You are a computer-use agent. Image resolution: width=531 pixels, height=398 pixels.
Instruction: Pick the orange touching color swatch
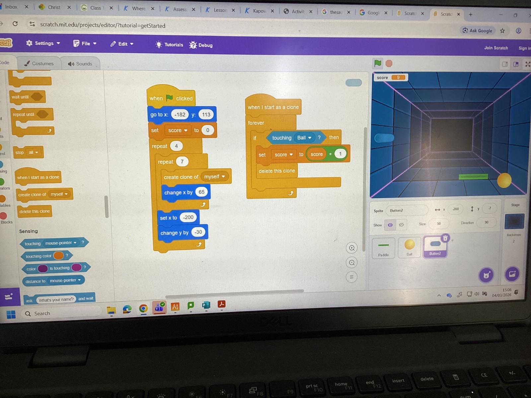pos(58,255)
